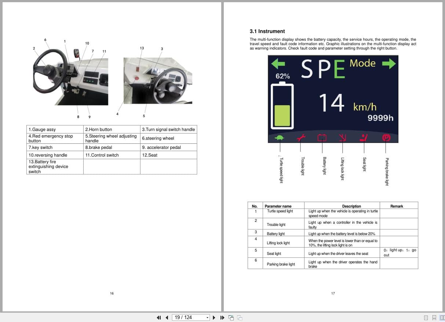Viewport: 445px width, 322px height.
Task: Click the go to previous view icon
Action: tap(231, 318)
